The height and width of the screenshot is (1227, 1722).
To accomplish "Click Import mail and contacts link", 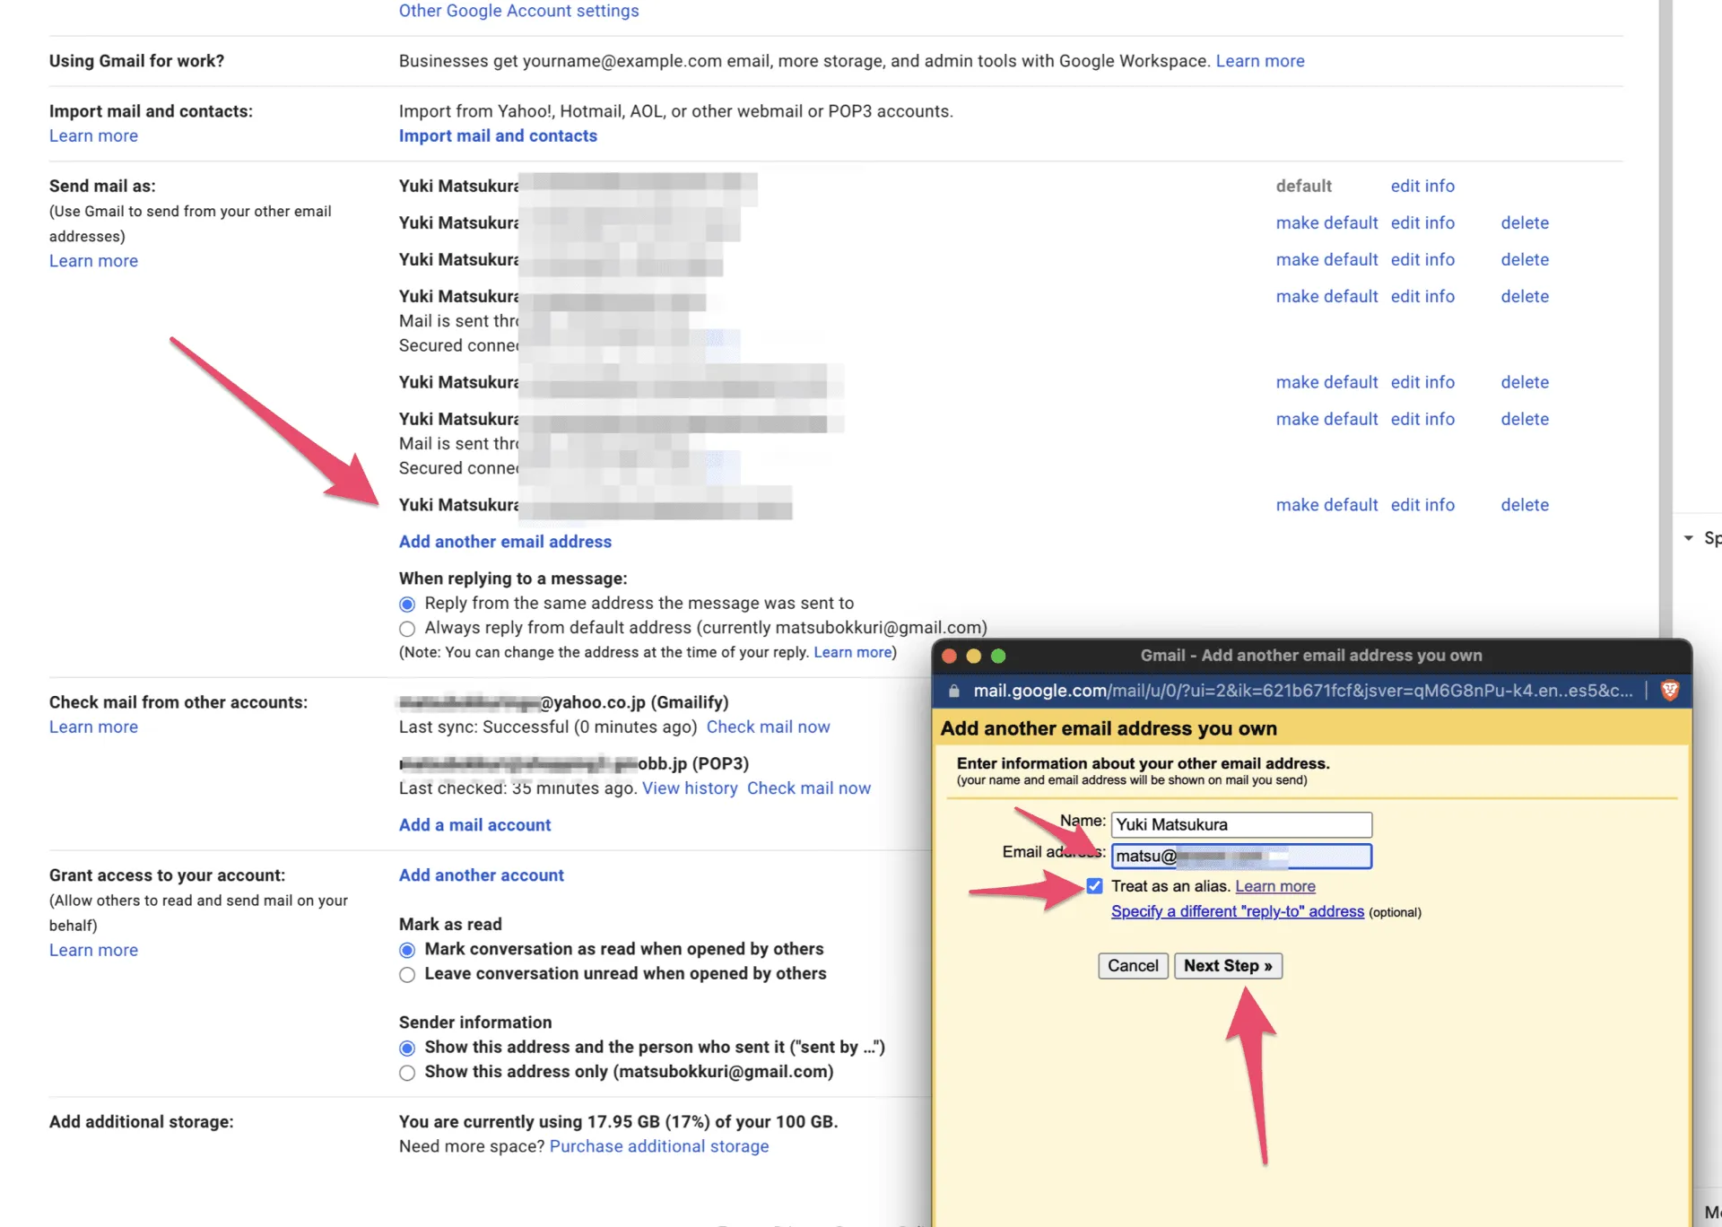I will click(498, 135).
